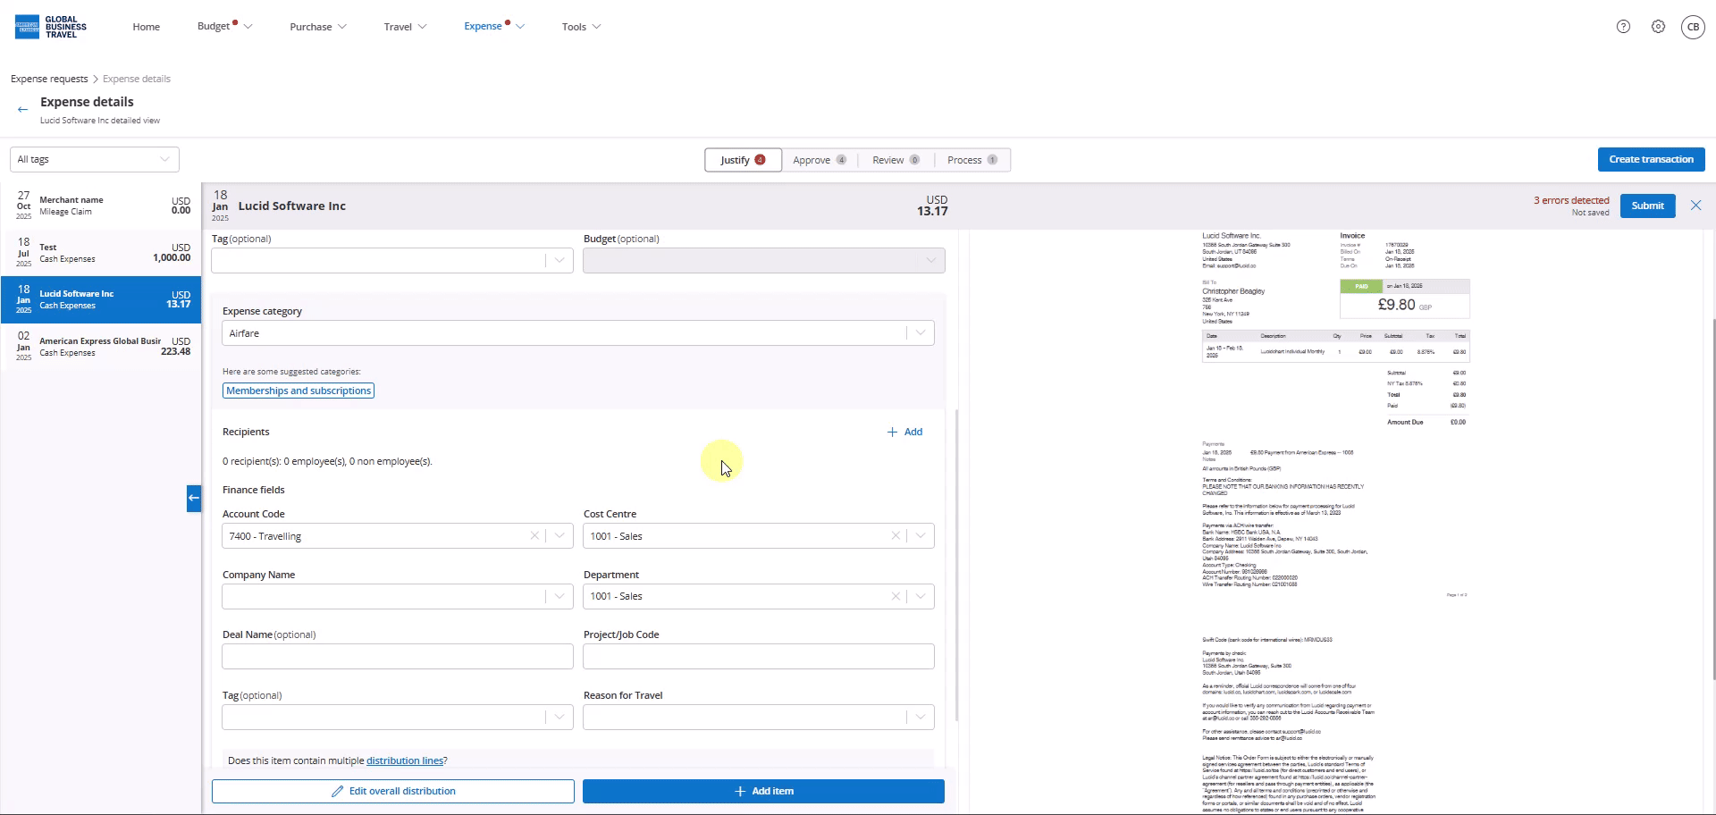The width and height of the screenshot is (1716, 815).
Task: Switch to the Approve tab
Action: pos(820,160)
